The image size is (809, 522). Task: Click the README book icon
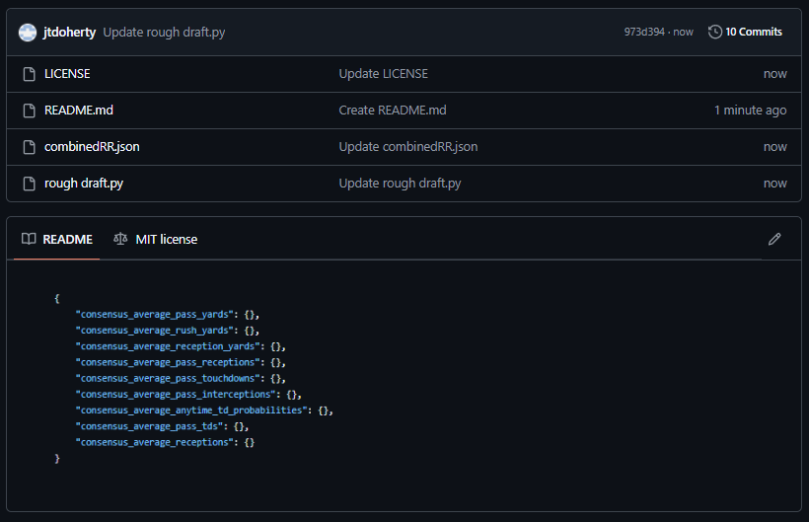point(30,239)
